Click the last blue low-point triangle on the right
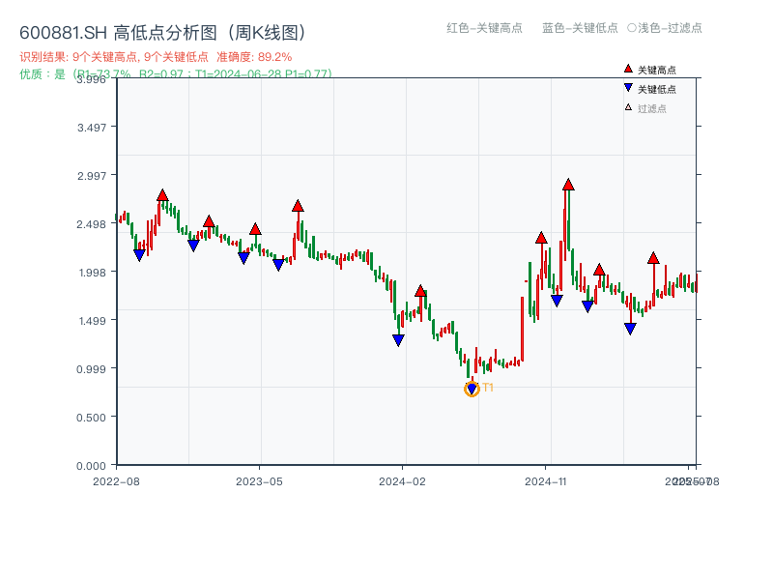Viewport: 773px width, 580px height. (630, 329)
